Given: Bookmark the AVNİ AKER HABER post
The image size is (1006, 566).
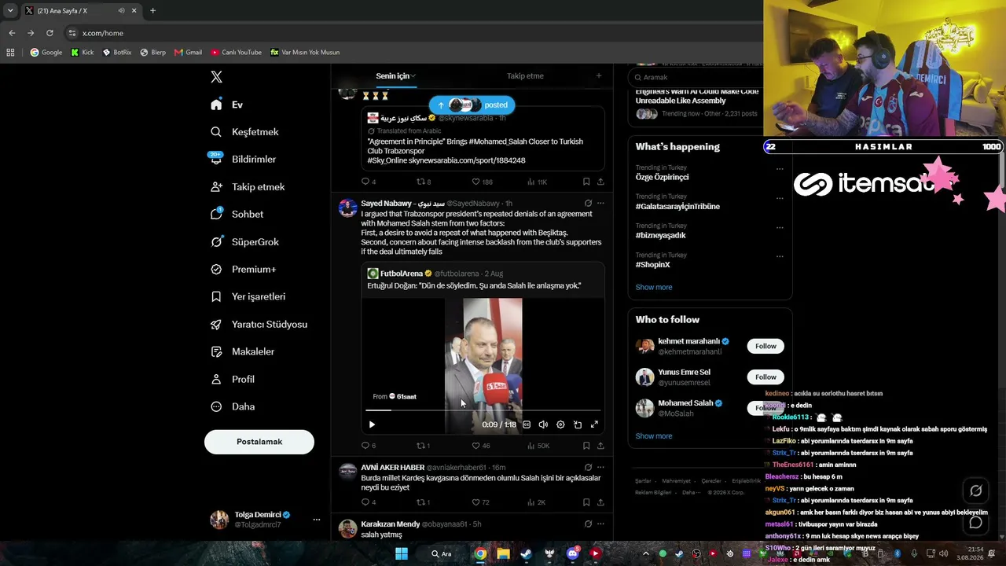Looking at the screenshot, I should 586,502.
